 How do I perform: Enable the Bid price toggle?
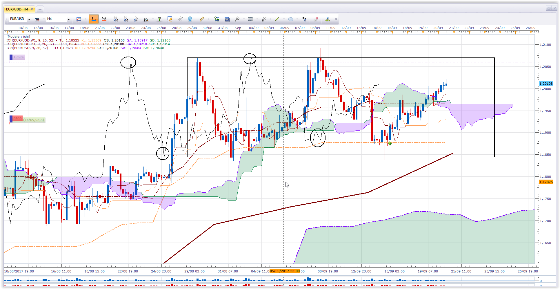click(x=94, y=19)
